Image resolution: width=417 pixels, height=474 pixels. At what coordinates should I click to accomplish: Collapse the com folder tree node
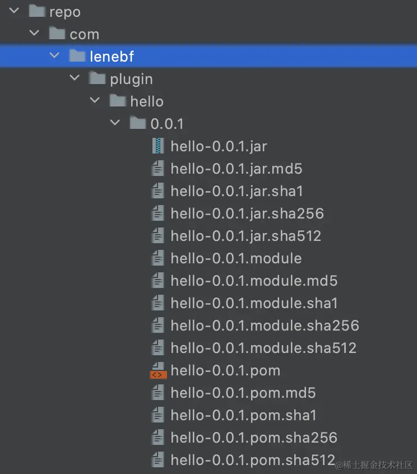[x=35, y=34]
